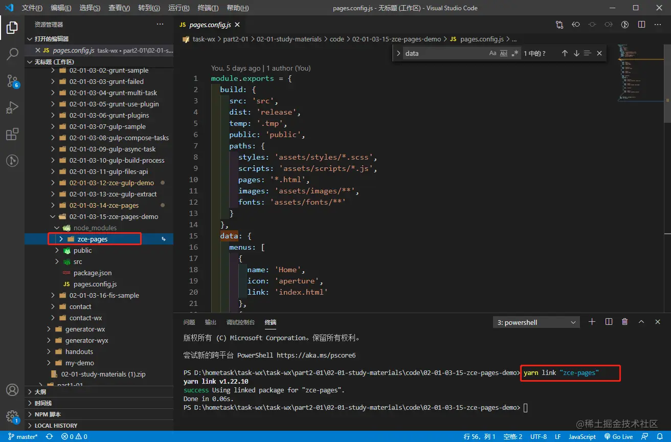This screenshot has width=671, height=442.
Task: Go to next find match
Action: [x=576, y=53]
